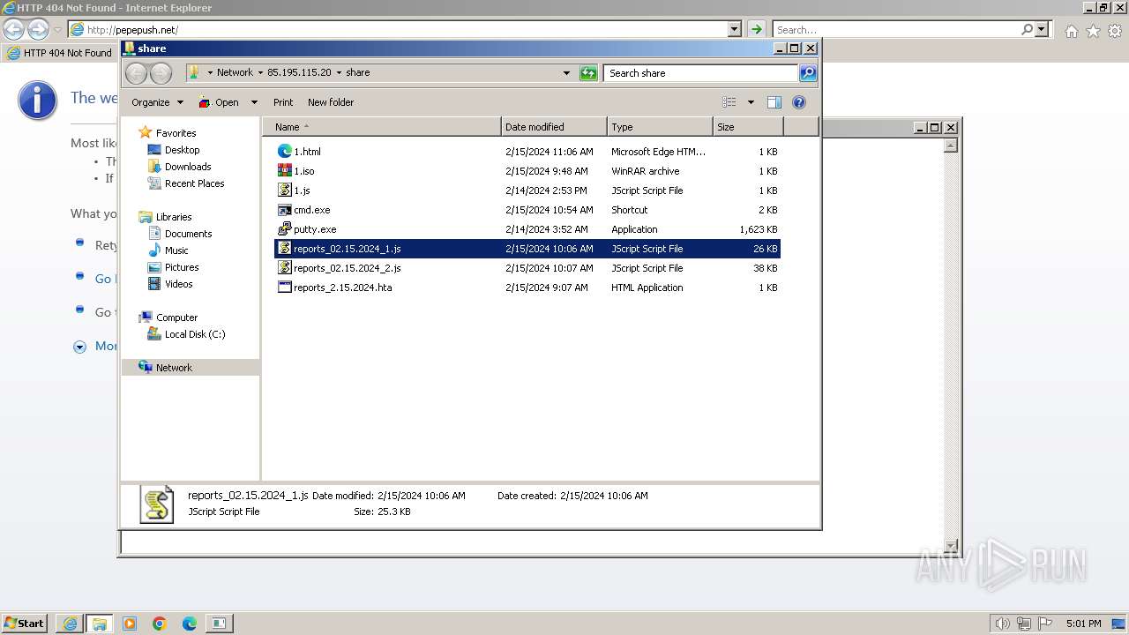Sort files by Type column
The width and height of the screenshot is (1129, 635).
click(x=660, y=127)
